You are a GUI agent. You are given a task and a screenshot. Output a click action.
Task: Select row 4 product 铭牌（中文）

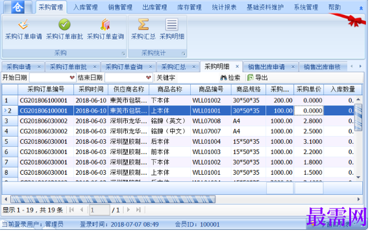(169, 131)
